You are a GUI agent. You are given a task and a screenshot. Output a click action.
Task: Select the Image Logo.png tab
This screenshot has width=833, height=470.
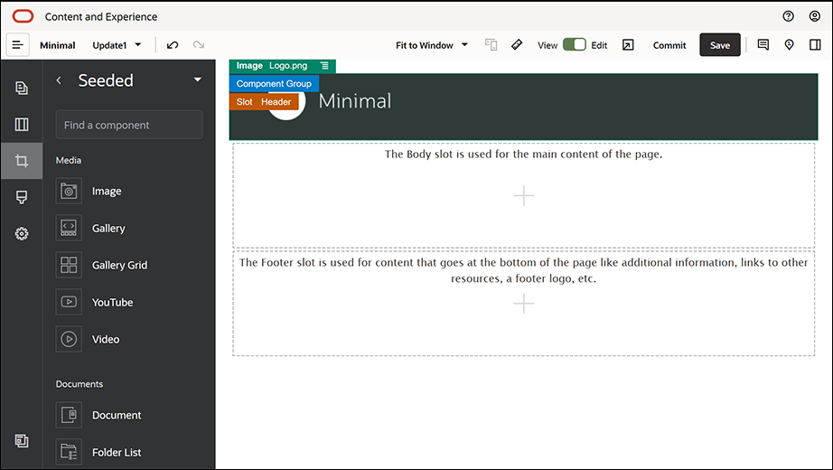coord(283,66)
